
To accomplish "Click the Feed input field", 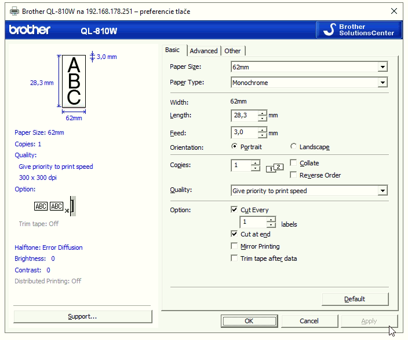I will pyautogui.click(x=245, y=132).
